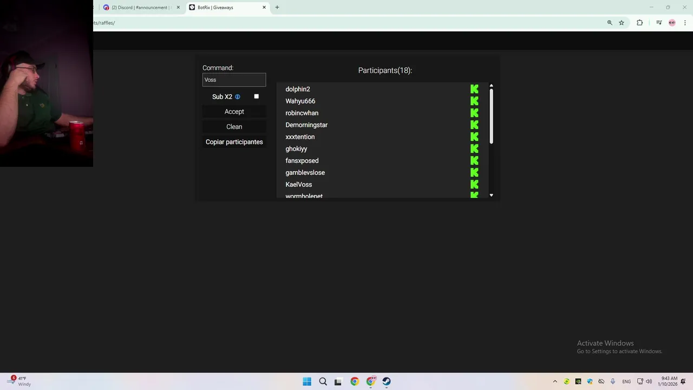Click the Kick icon beside ghokiyy

[x=474, y=148]
